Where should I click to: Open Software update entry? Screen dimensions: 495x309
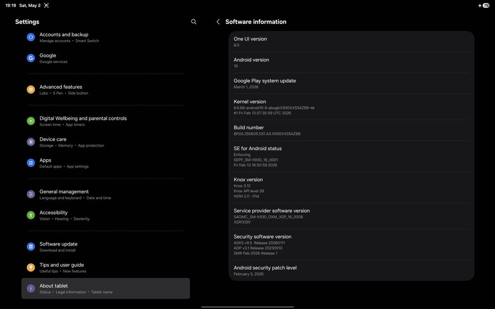pyautogui.click(x=106, y=247)
